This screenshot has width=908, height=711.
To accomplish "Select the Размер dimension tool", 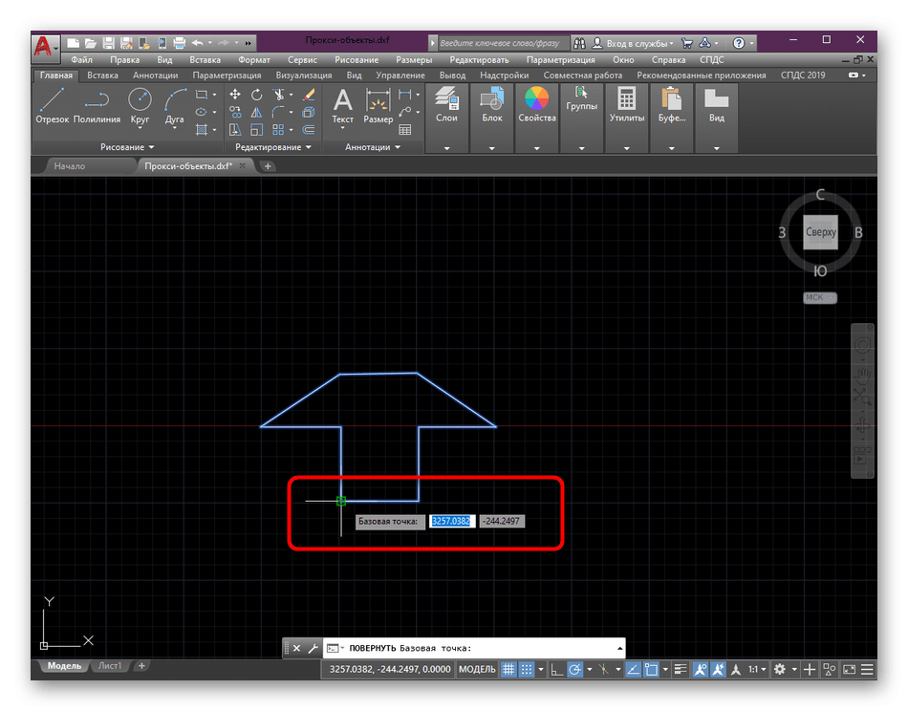I will coord(378,106).
